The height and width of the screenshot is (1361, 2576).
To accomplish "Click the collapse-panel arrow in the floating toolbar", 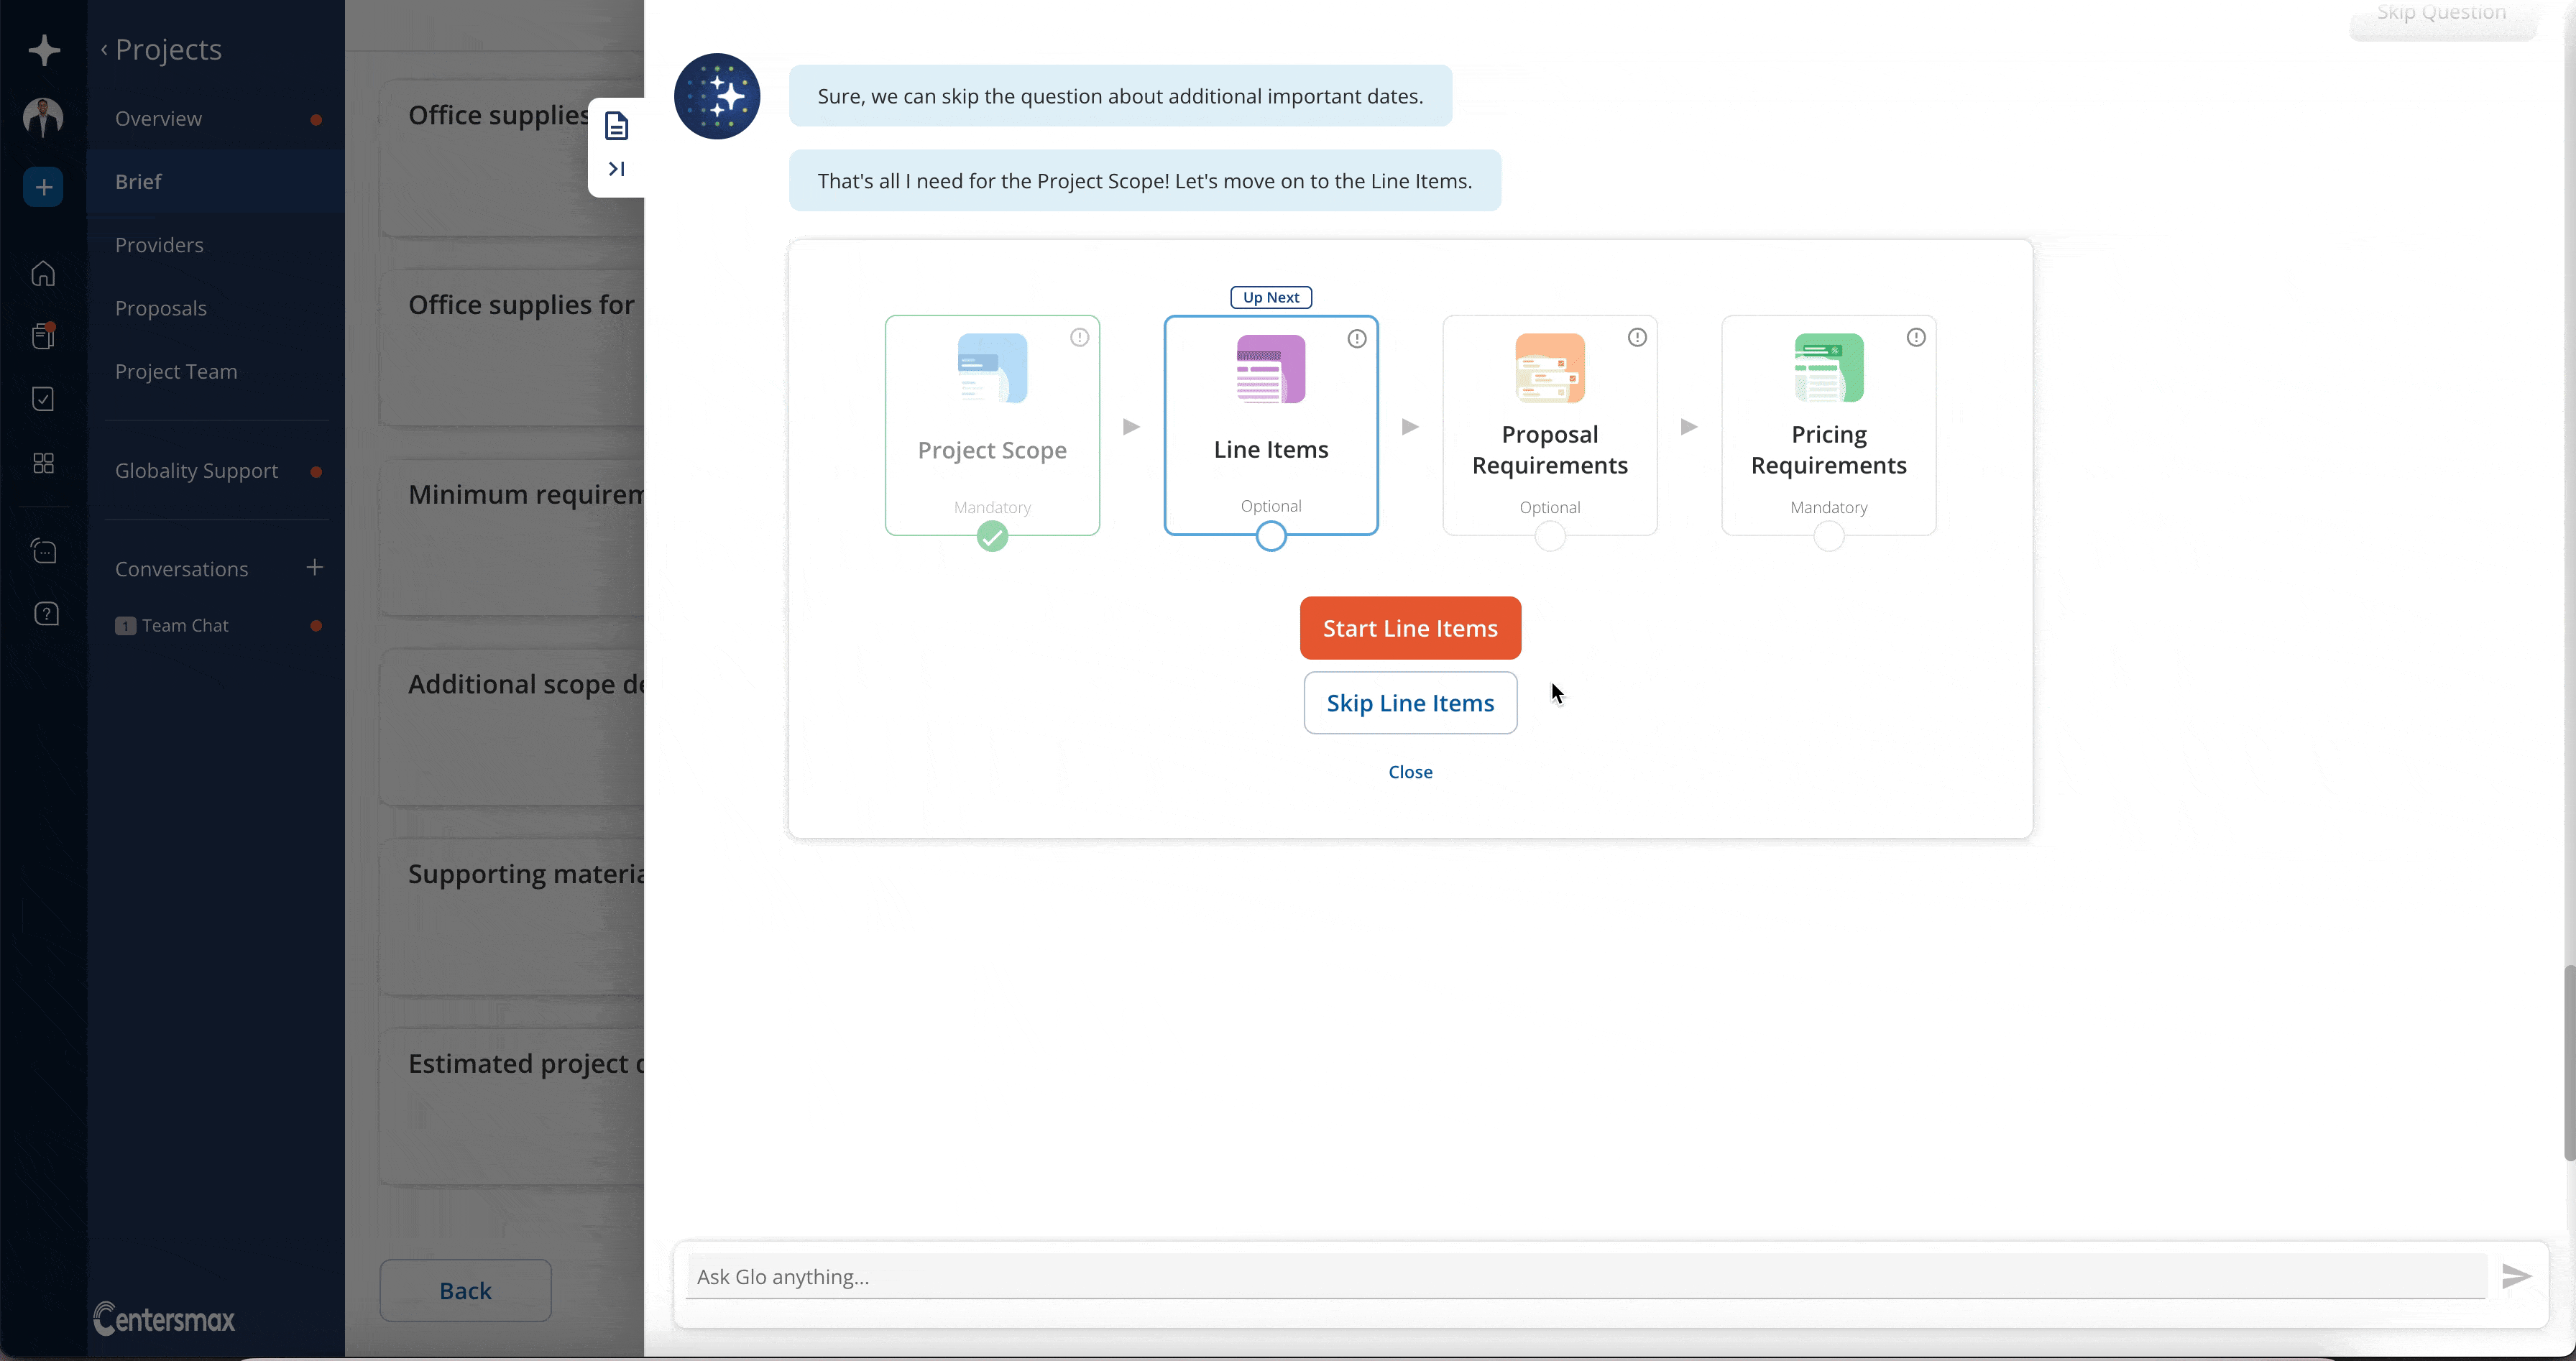I will (x=616, y=168).
